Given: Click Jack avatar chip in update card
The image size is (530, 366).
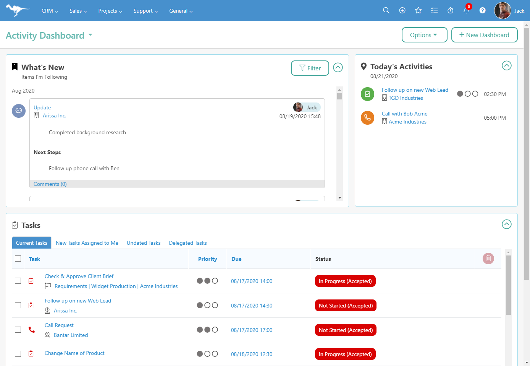Looking at the screenshot, I should click(x=307, y=107).
